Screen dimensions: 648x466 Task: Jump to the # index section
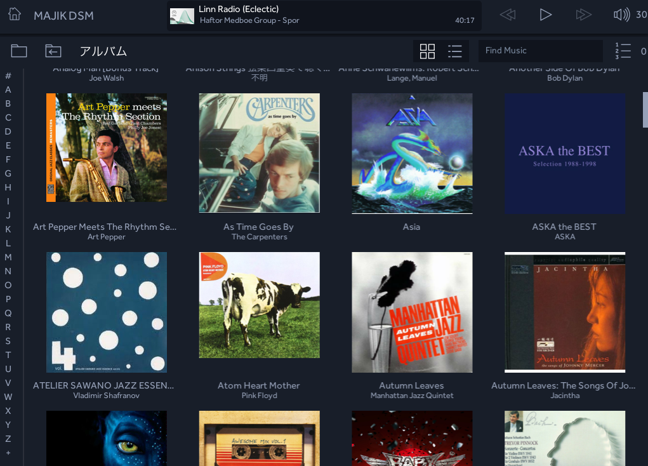8,76
